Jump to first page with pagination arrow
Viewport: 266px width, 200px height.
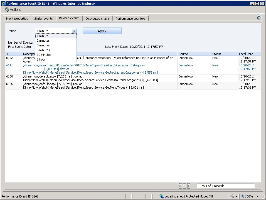(181, 186)
